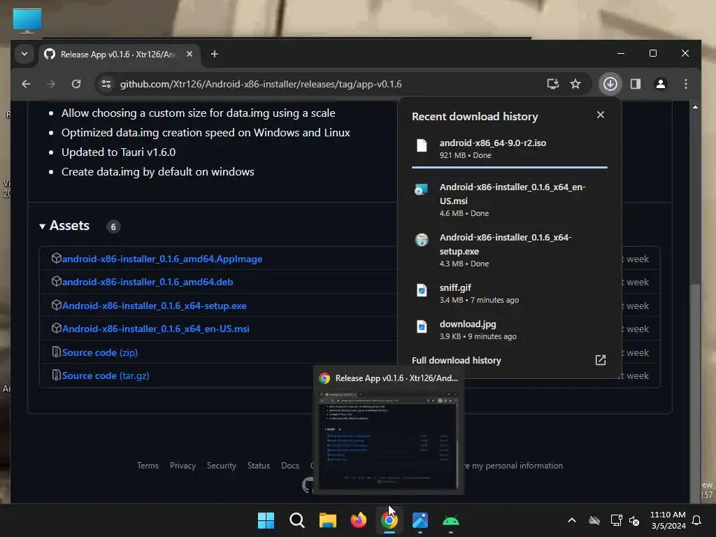Download Android-x86-installer_0.1.6_x64-setup.exe asset link
716x537 pixels.
(x=155, y=306)
